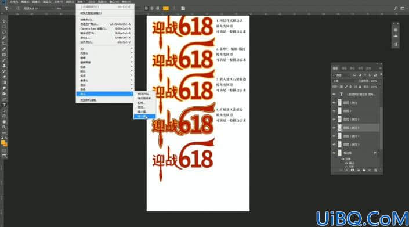Select the Horizontal Type tool in toolbar
This screenshot has height=227, width=409.
4,105
